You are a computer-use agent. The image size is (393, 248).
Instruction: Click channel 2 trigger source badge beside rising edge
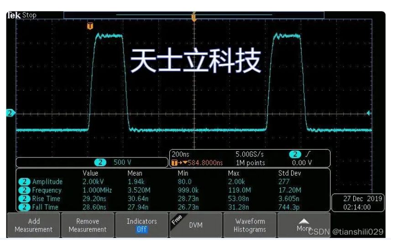click(x=295, y=154)
